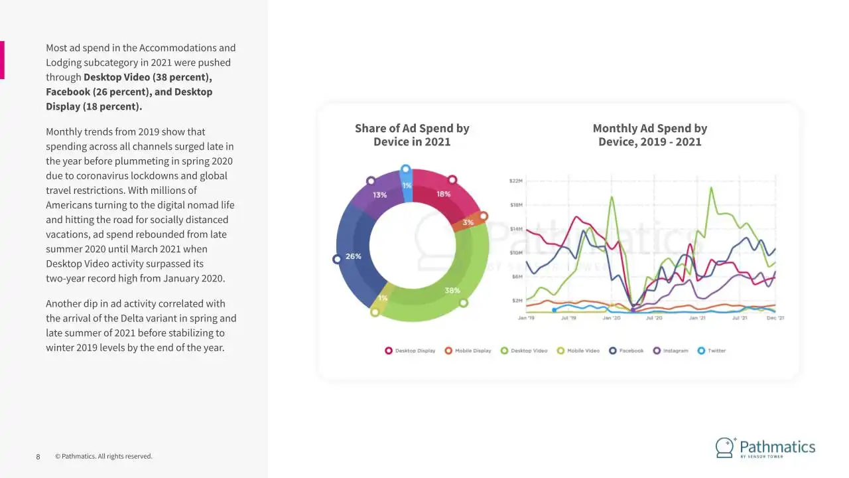The width and height of the screenshot is (849, 478).
Task: Click the page number 8
Action: click(38, 457)
